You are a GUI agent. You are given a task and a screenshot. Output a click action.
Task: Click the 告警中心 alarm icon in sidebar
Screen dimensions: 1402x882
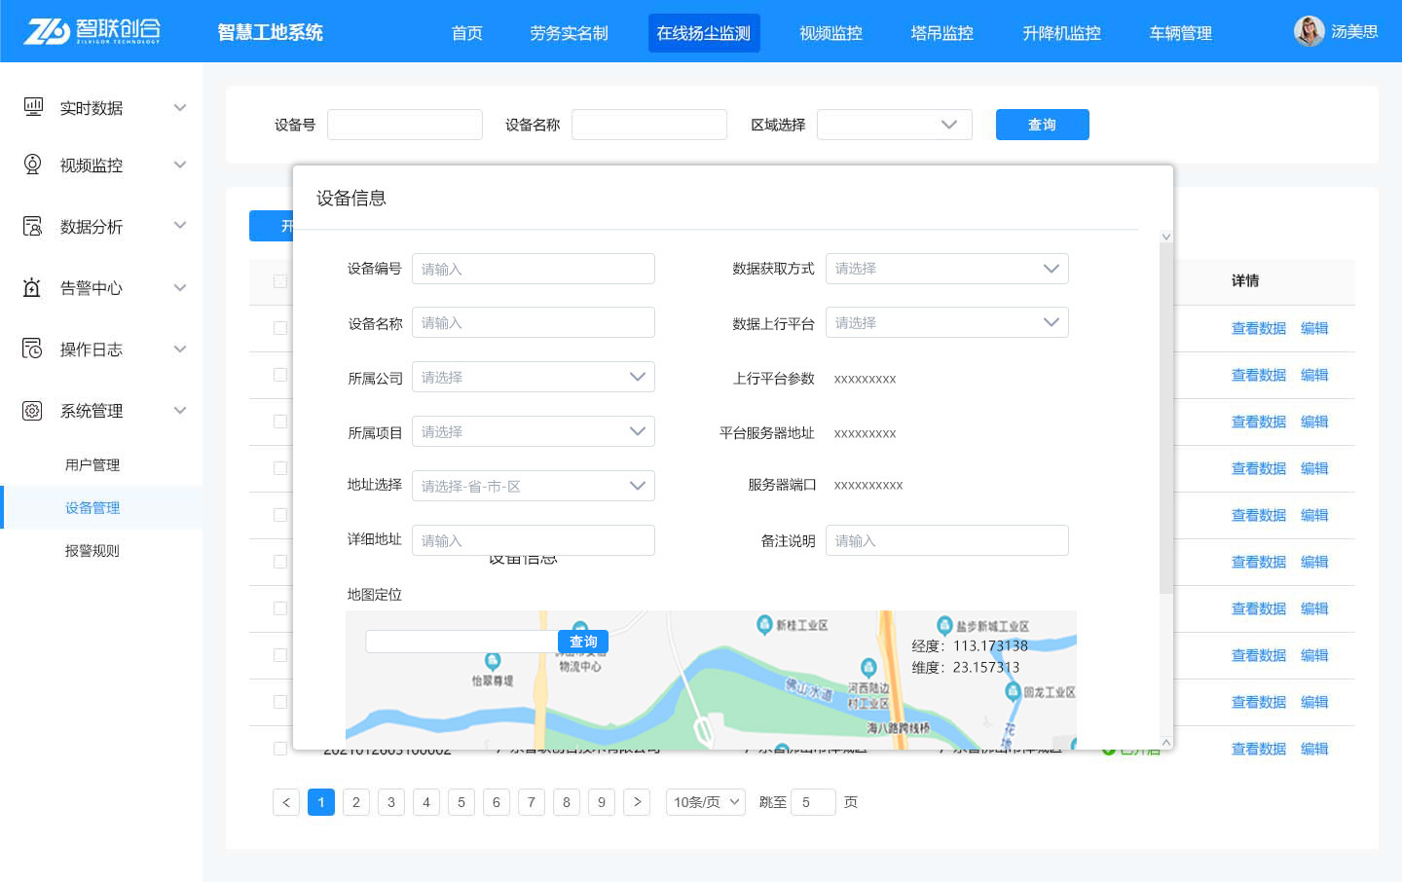[x=33, y=287]
